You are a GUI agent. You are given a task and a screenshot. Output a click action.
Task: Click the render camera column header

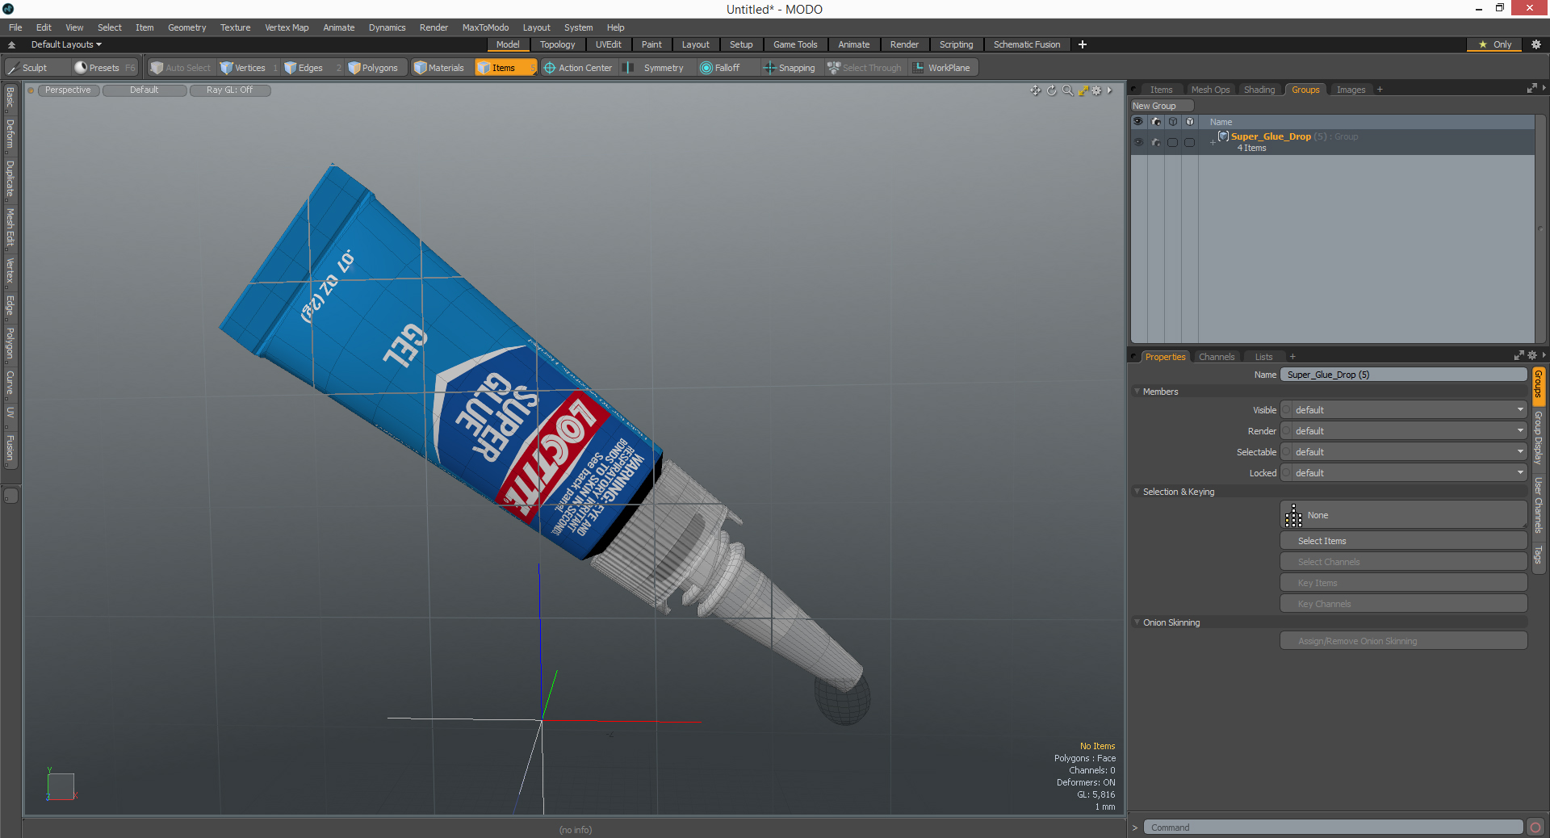pyautogui.click(x=1156, y=122)
